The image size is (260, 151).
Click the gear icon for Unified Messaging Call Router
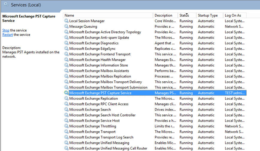click(x=66, y=148)
